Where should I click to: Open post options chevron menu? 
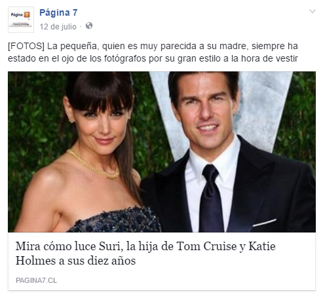click(x=313, y=11)
